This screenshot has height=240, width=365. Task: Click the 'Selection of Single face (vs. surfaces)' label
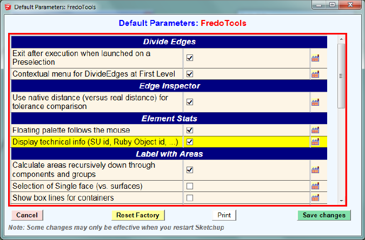click(x=77, y=186)
